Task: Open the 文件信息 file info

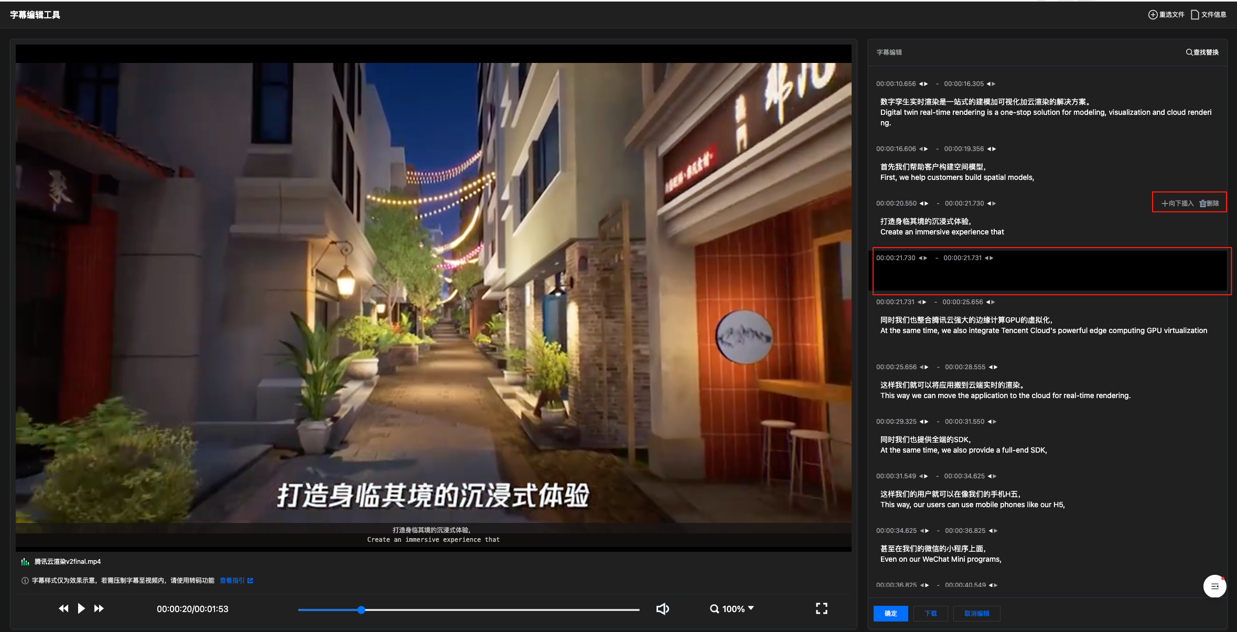Action: pyautogui.click(x=1209, y=15)
